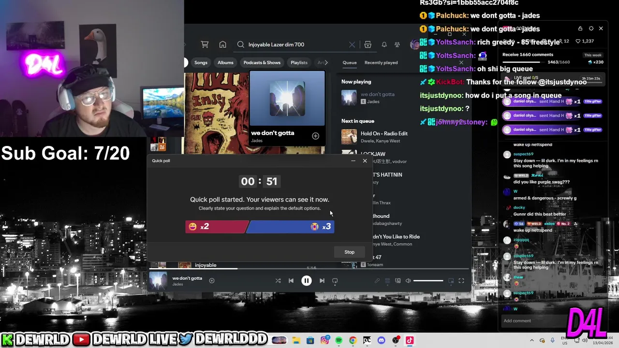
Task: Filter search results by Songs
Action: pos(201,62)
